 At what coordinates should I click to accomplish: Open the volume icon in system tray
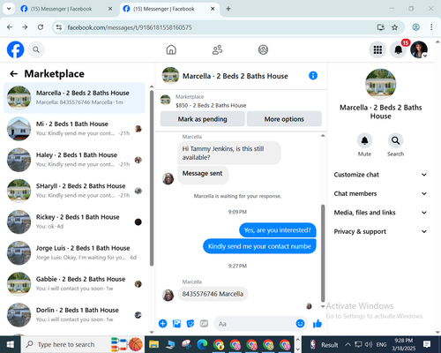pyautogui.click(x=368, y=344)
